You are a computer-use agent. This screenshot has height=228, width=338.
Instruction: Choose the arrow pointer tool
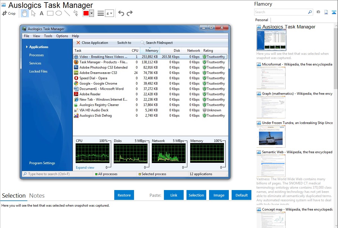(33, 13)
